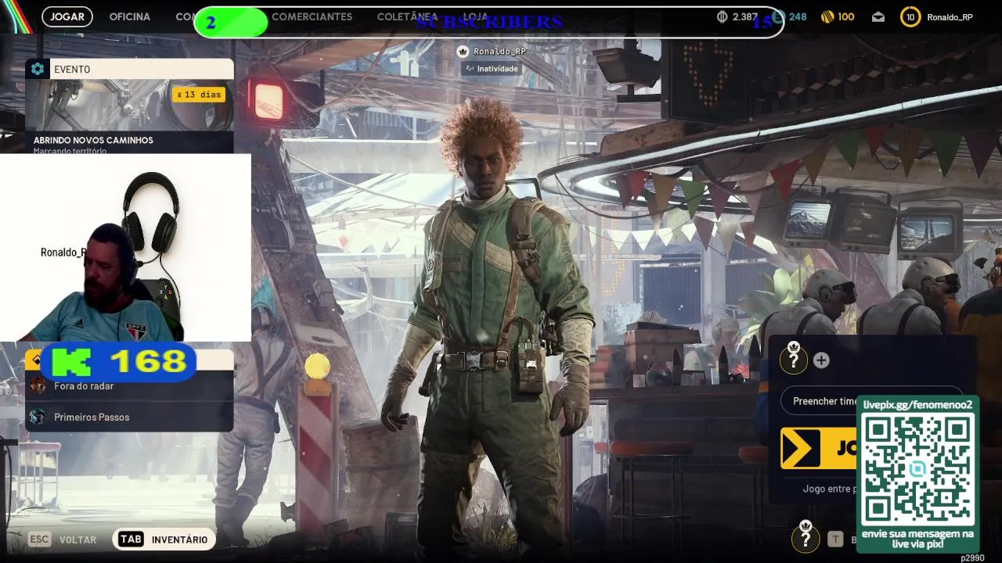Click the Primeiros Passos quest icon

coord(38,418)
